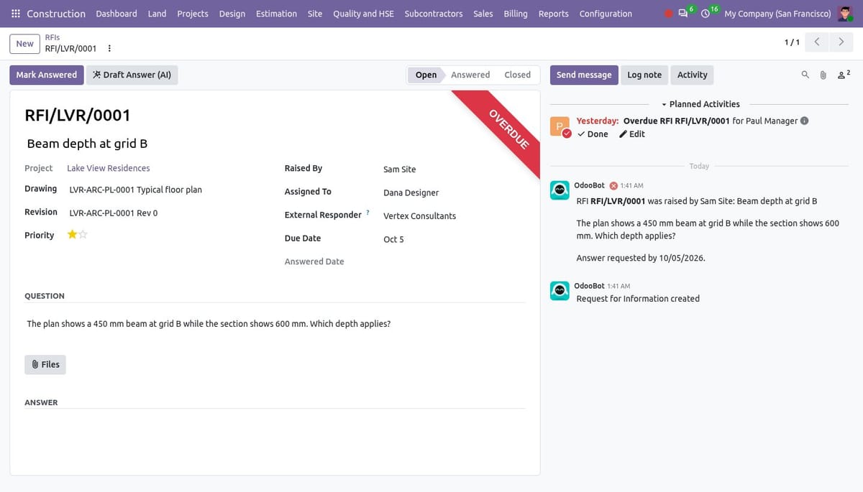Click the 1 / 1 pager counter
Screen dimensions: 863x492
791,42
